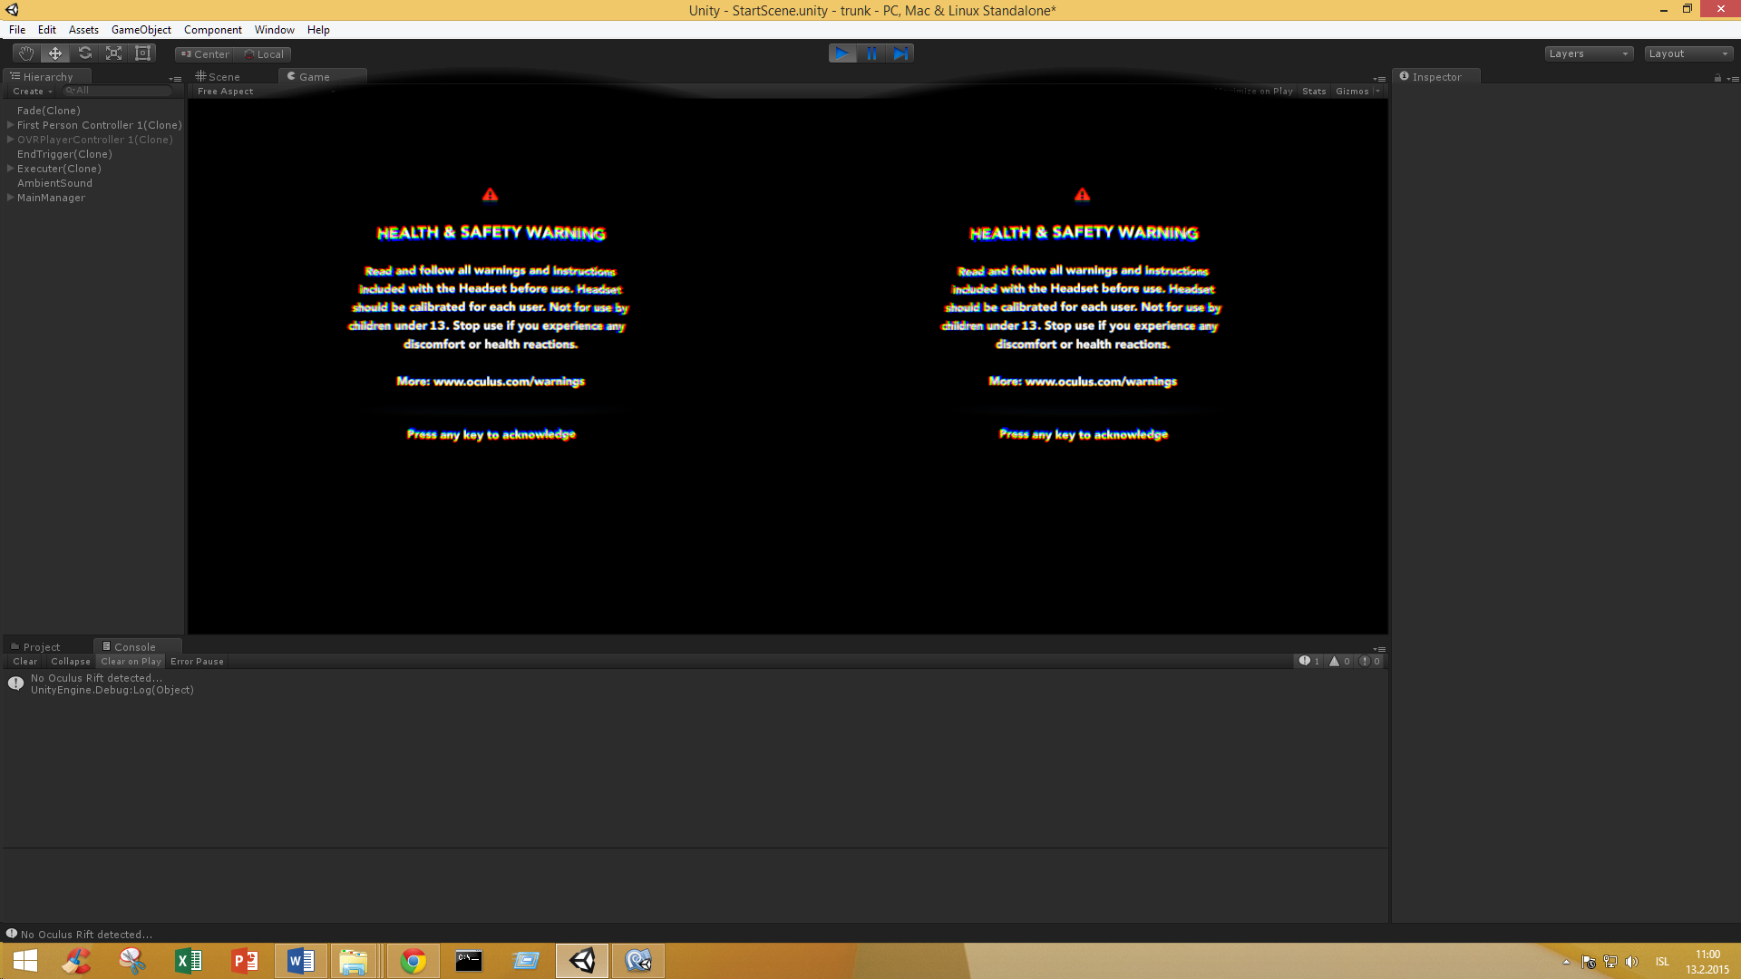
Task: Toggle Collapse in Console
Action: click(x=71, y=662)
